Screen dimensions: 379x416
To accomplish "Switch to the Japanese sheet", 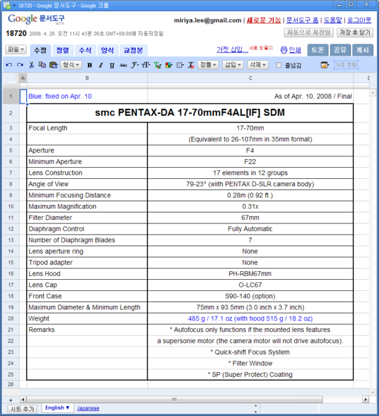I will pyautogui.click(x=88, y=408).
